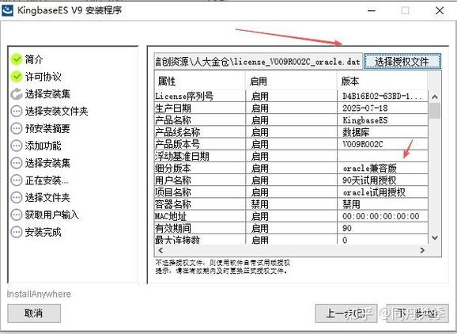Select the 用户名称 row label
This screenshot has width=457, height=334.
173,180
